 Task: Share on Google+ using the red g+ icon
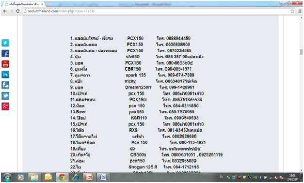point(5,106)
